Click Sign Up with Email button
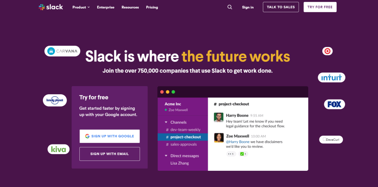 click(110, 154)
